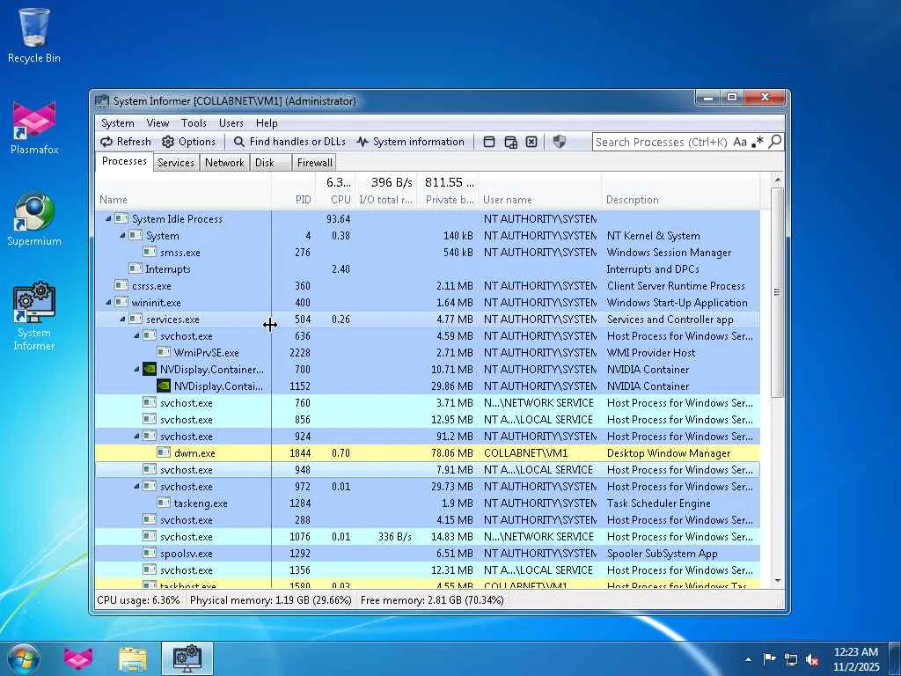Click the Refresh toolbar button

(x=125, y=142)
